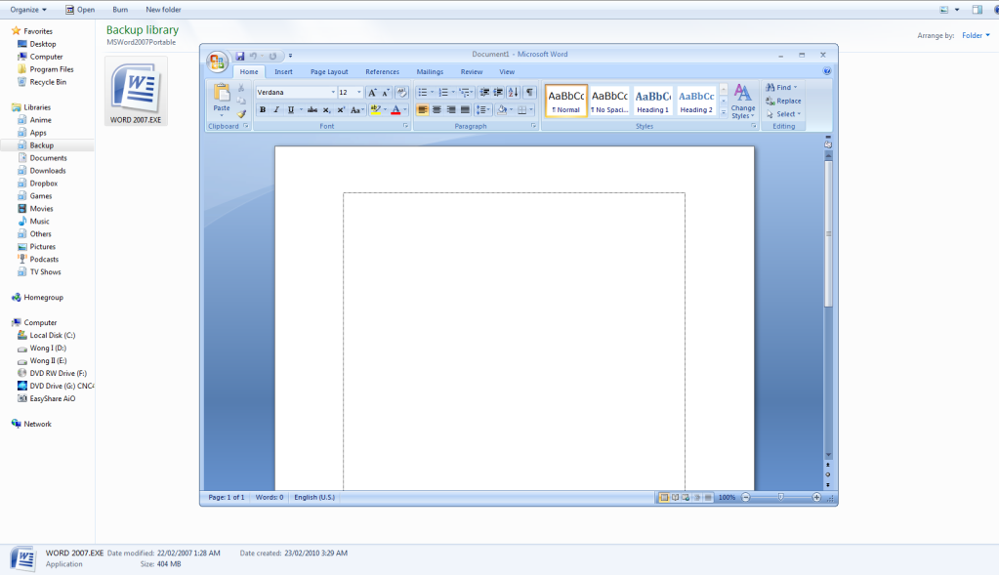The width and height of the screenshot is (999, 575).
Task: Open the Customize Quick Access Toolbar arrow
Action: click(291, 56)
